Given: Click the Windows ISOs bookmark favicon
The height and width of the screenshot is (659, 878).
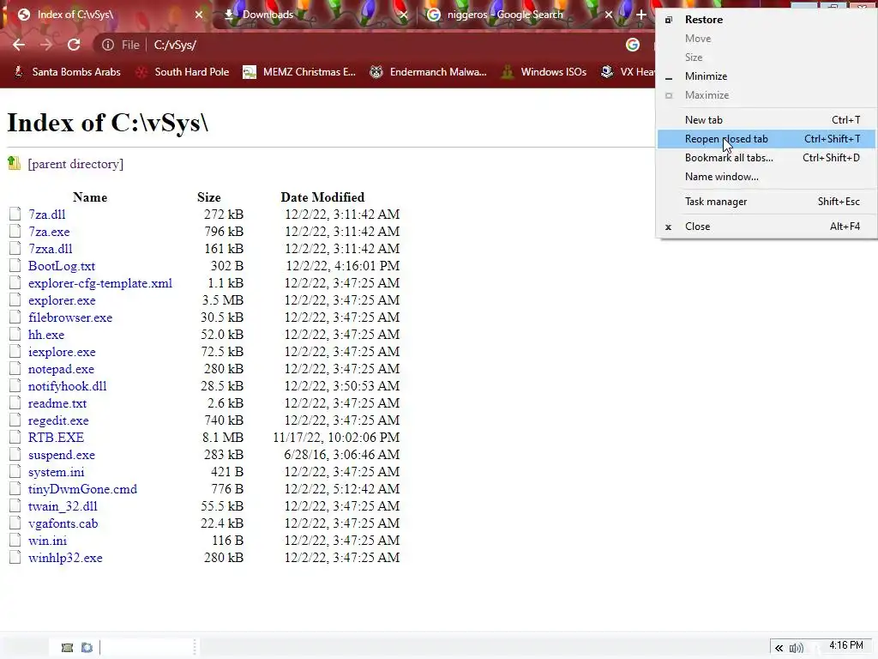Looking at the screenshot, I should (508, 72).
